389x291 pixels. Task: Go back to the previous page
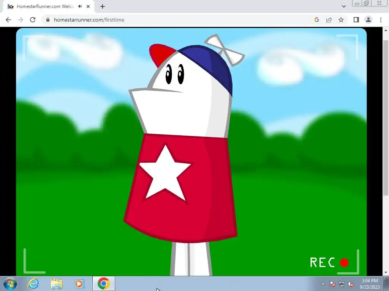(x=8, y=20)
